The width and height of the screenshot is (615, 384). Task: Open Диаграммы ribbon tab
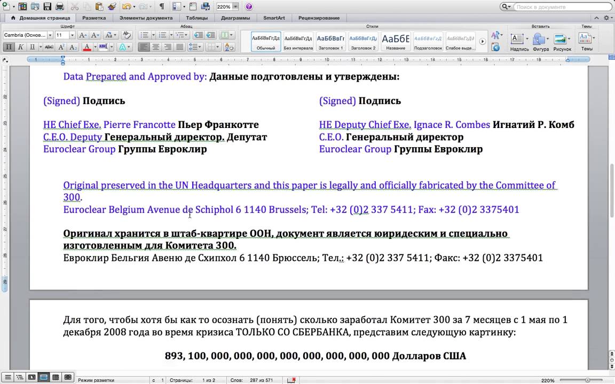pyautogui.click(x=235, y=18)
